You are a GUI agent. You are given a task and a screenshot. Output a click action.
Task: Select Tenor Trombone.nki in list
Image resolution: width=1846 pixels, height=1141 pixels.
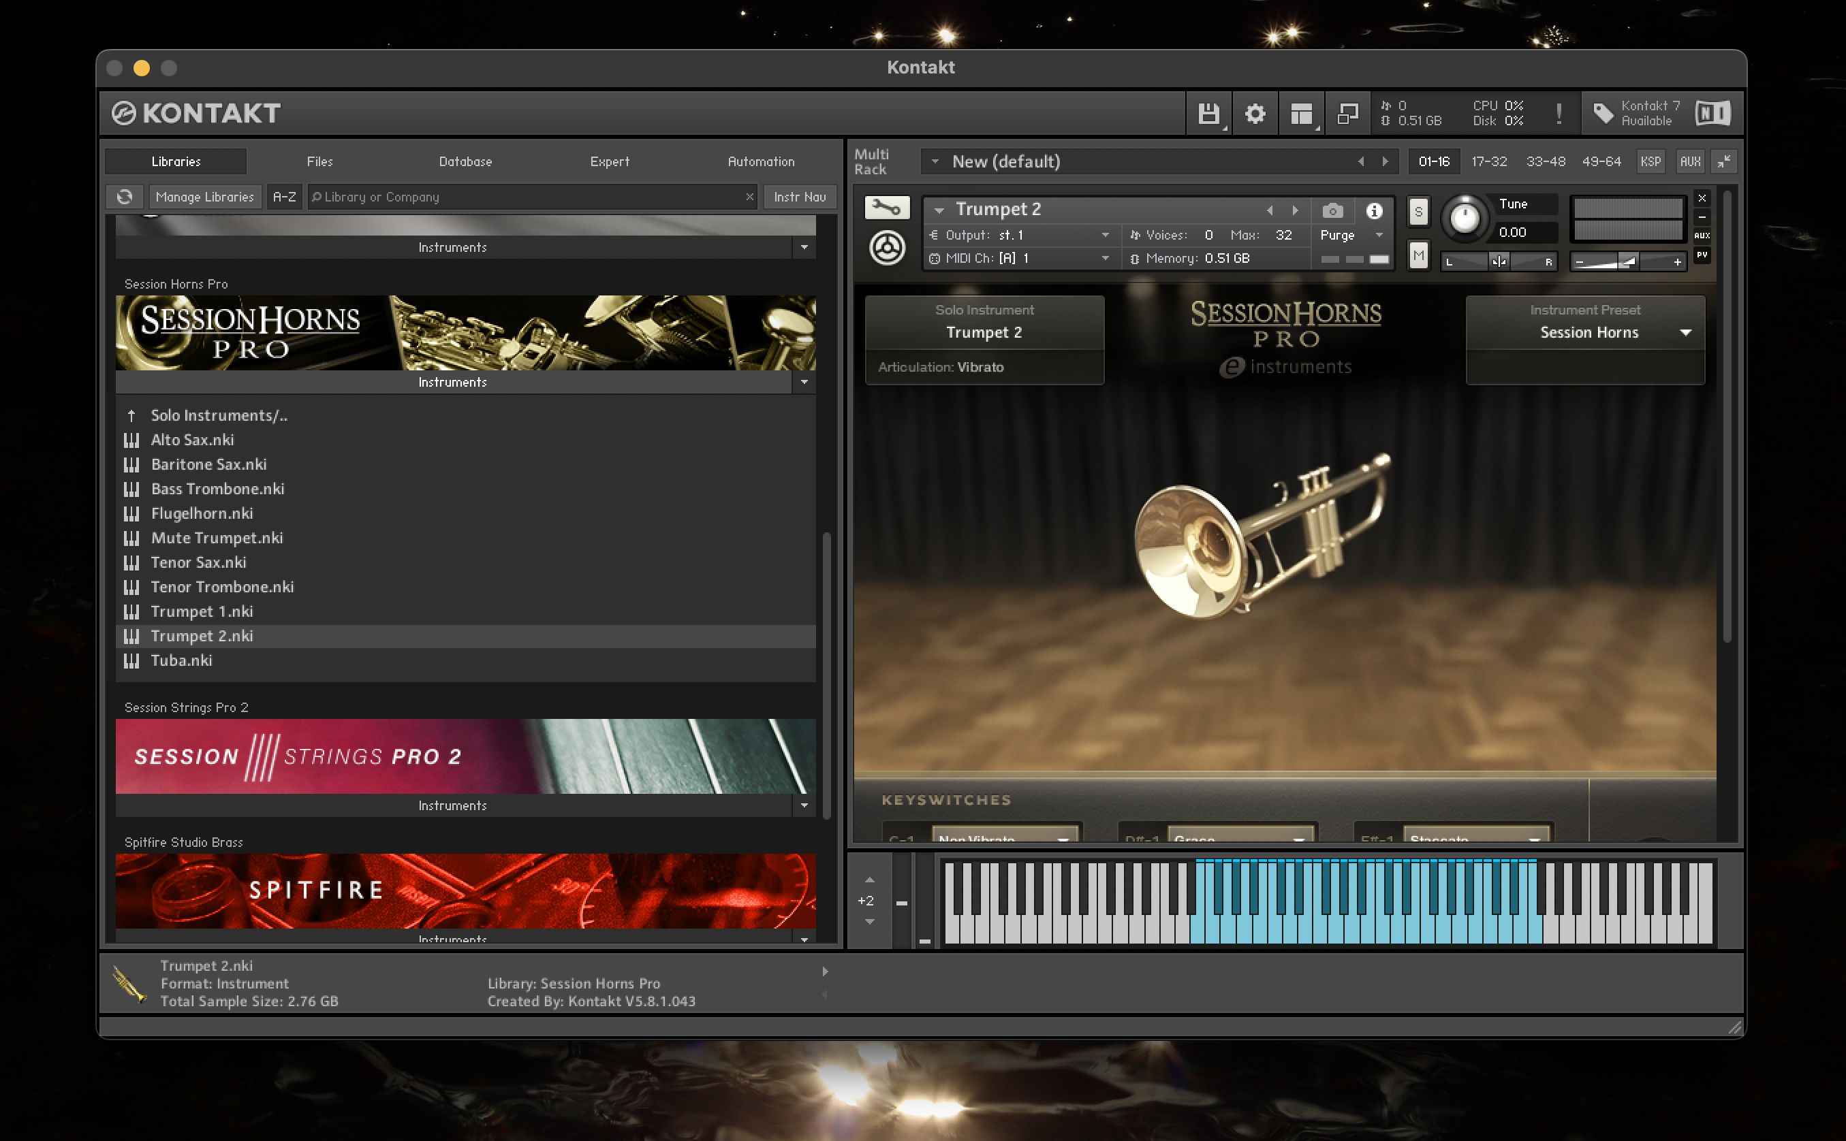click(465, 587)
